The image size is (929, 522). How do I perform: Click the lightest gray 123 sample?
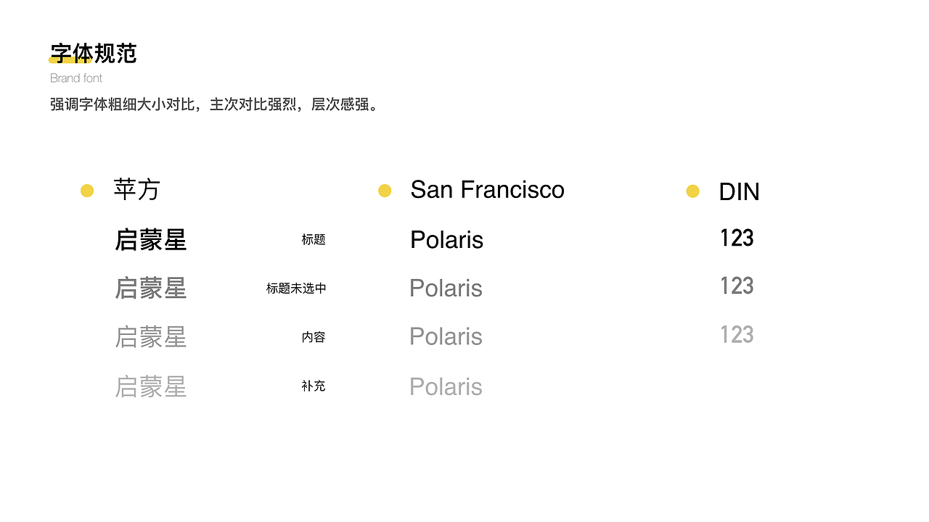737,335
